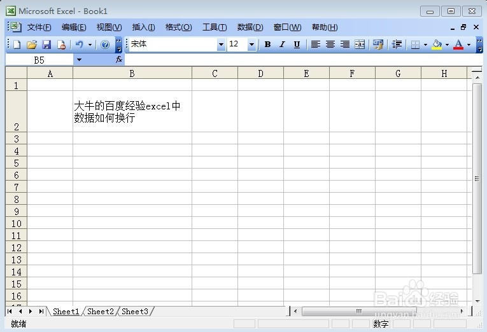Open the 插入(I) menu
487x332 pixels.
click(143, 27)
